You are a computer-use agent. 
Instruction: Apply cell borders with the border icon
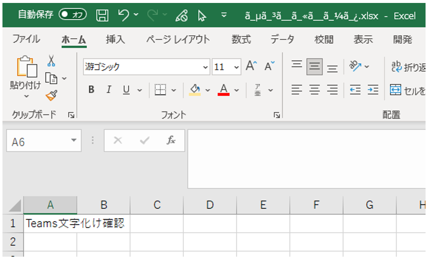(x=160, y=89)
